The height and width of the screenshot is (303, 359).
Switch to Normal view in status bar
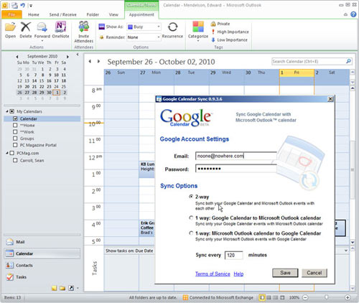click(x=262, y=297)
